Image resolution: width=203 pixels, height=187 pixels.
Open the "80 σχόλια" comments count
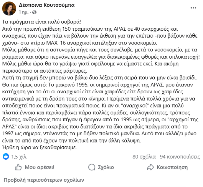144,157
